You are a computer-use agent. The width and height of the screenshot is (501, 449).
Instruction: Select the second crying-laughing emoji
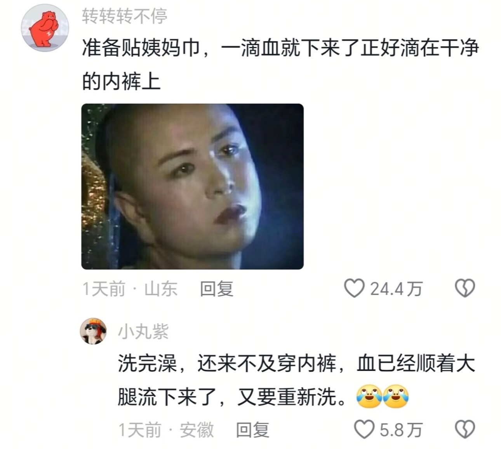click(396, 396)
